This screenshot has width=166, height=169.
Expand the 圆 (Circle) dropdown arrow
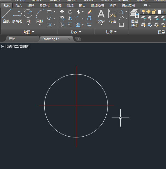pyautogui.click(x=28, y=25)
